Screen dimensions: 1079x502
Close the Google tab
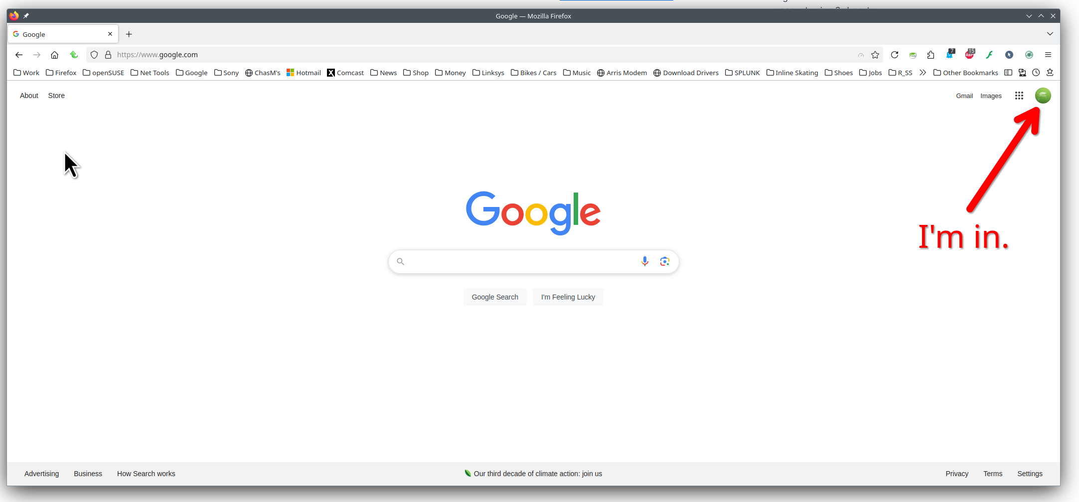[110, 34]
